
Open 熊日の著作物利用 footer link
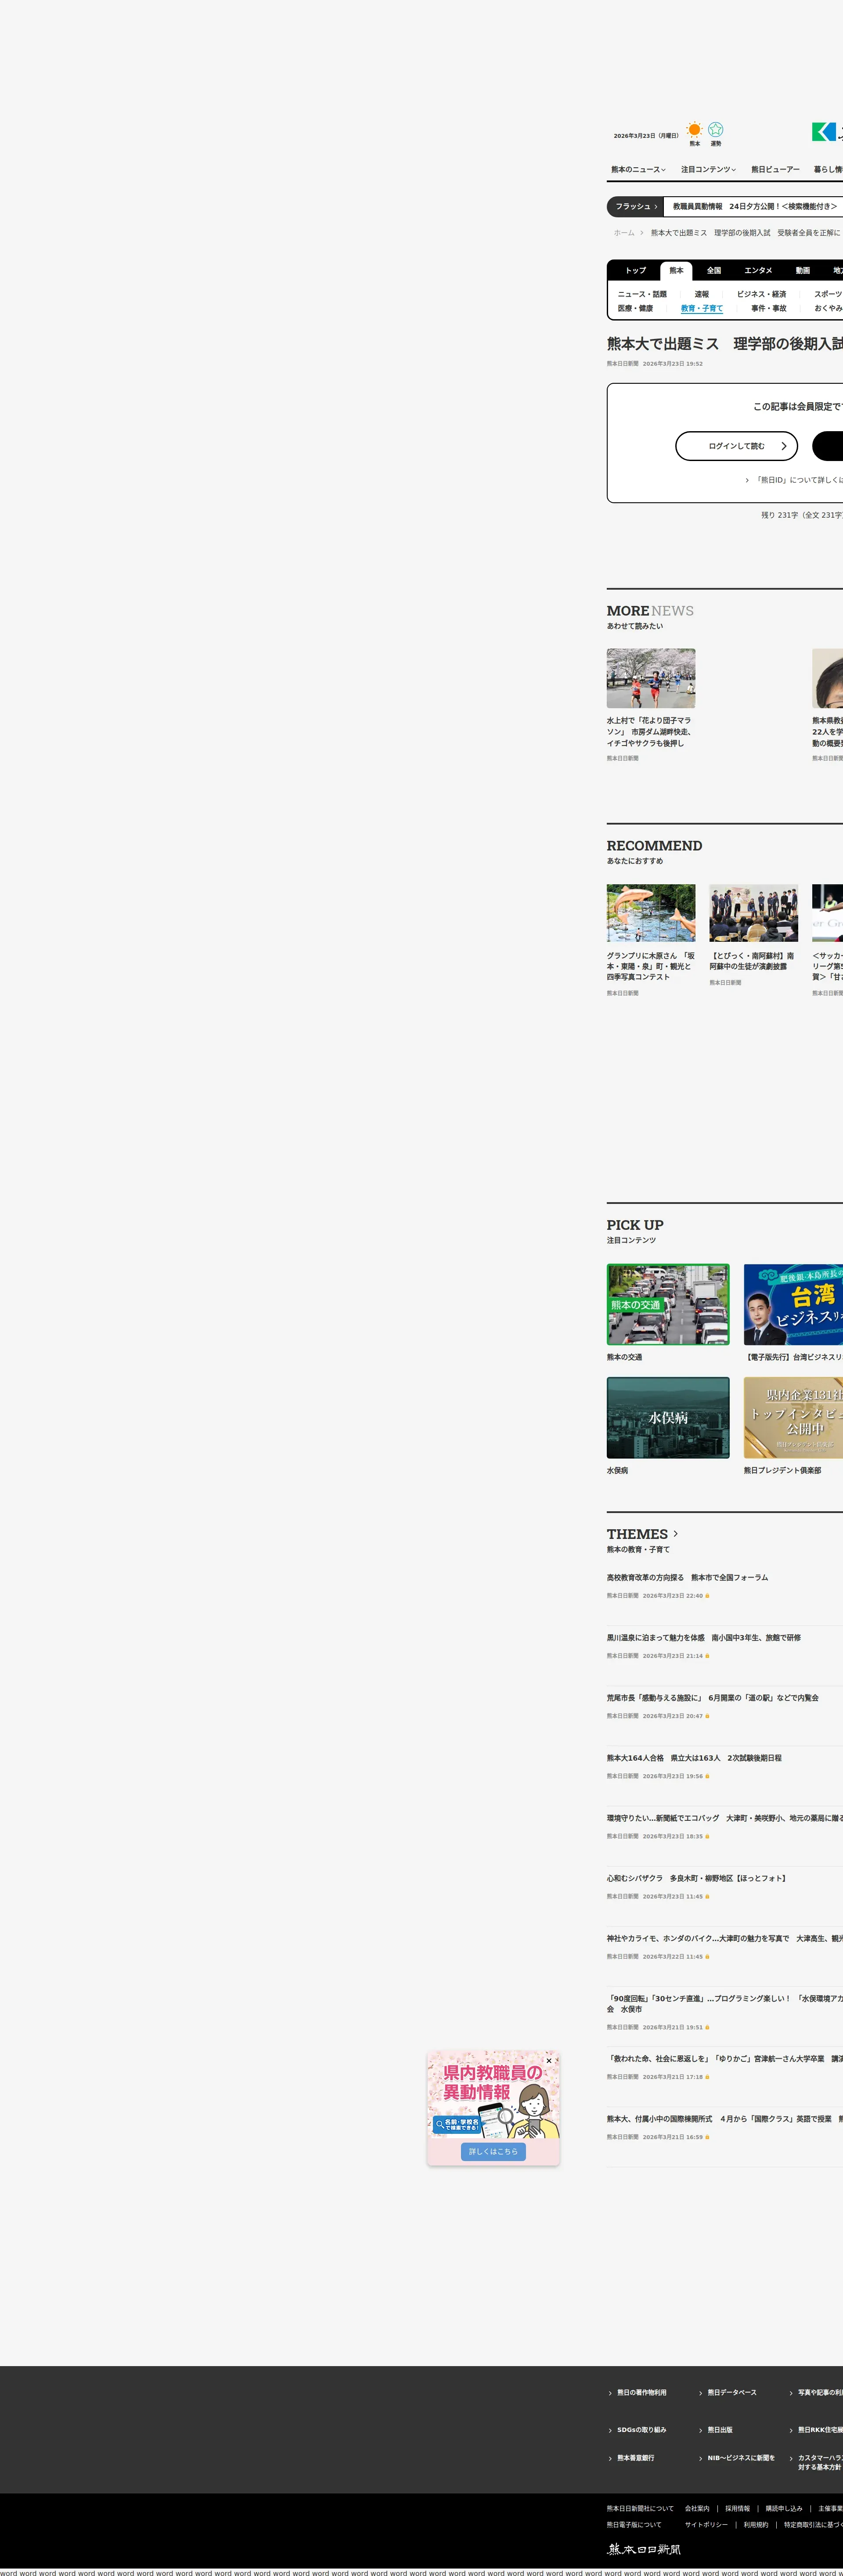tap(642, 2393)
